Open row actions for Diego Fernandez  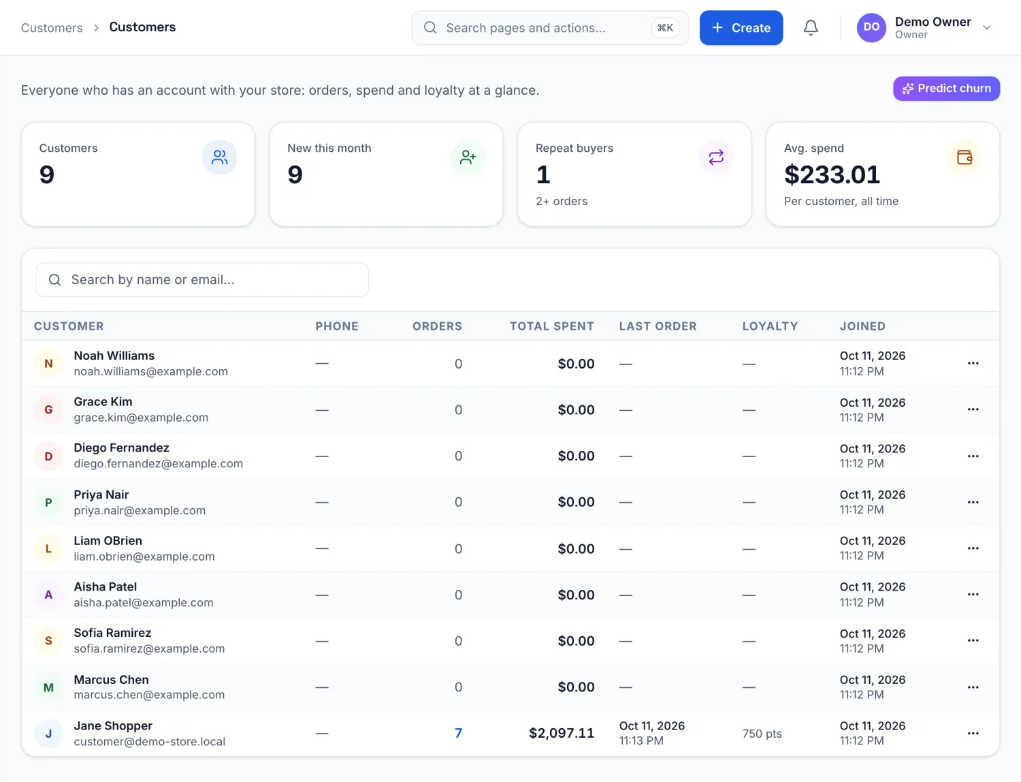click(x=973, y=456)
